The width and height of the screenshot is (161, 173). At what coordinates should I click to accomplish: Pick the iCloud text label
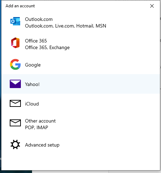32,104
